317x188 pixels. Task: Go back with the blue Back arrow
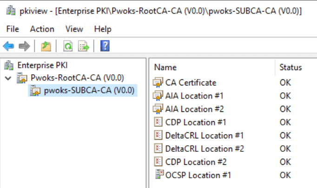[8, 46]
